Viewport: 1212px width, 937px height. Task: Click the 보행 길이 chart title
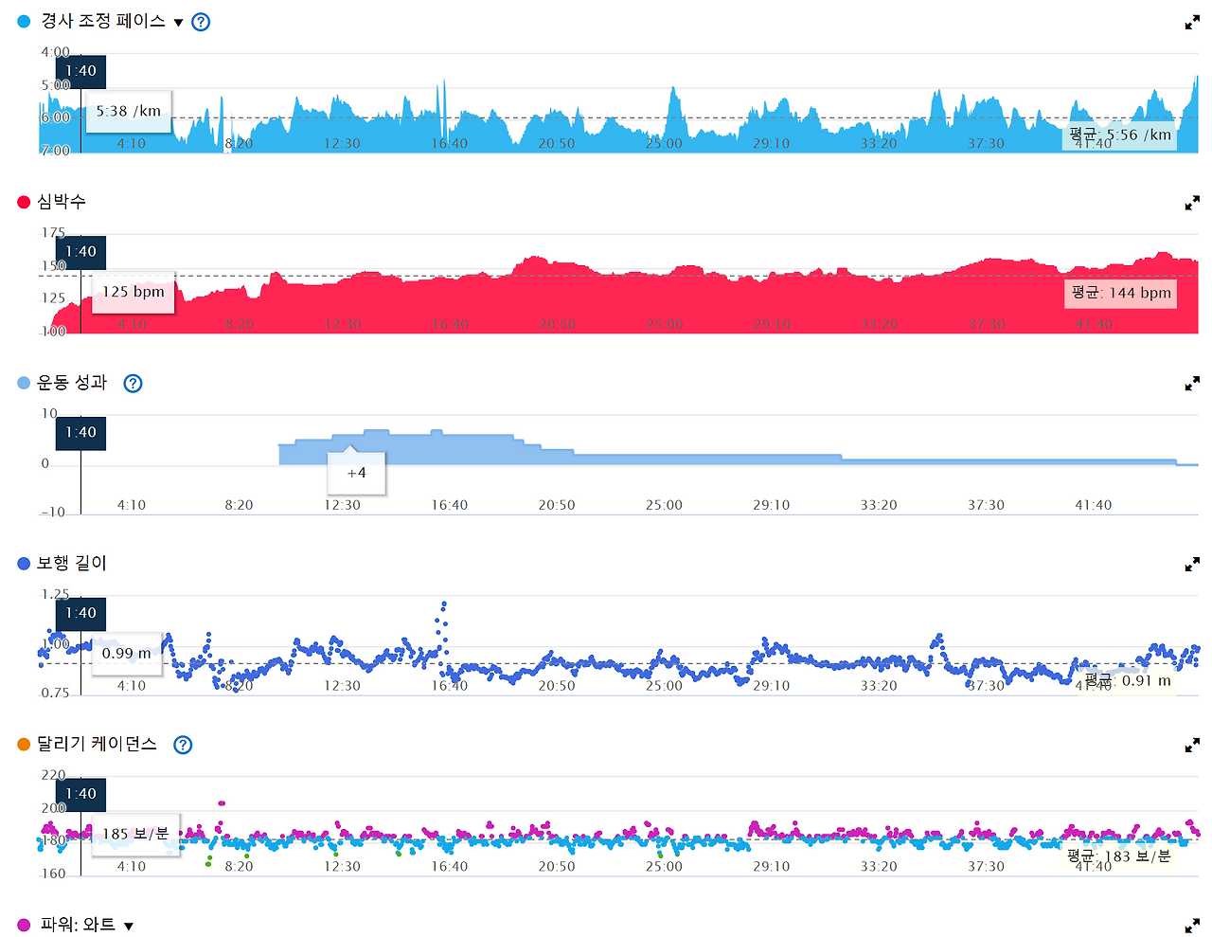tap(72, 564)
